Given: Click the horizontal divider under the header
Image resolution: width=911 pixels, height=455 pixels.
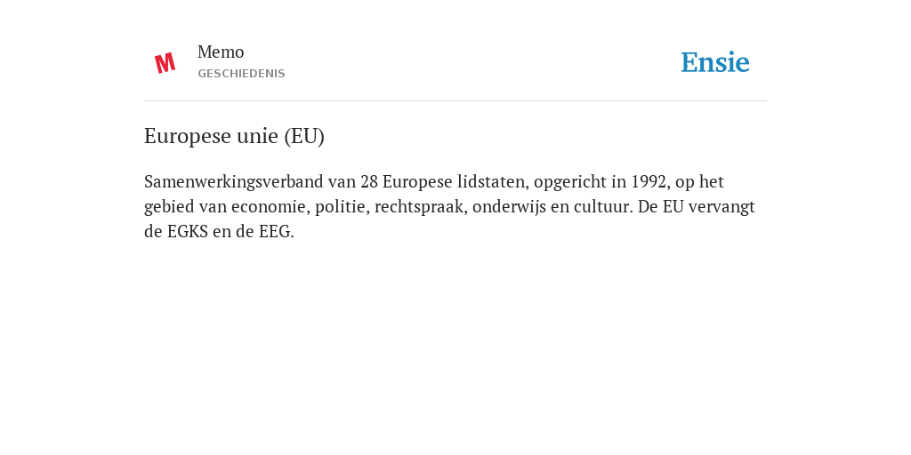Looking at the screenshot, I should 455,101.
